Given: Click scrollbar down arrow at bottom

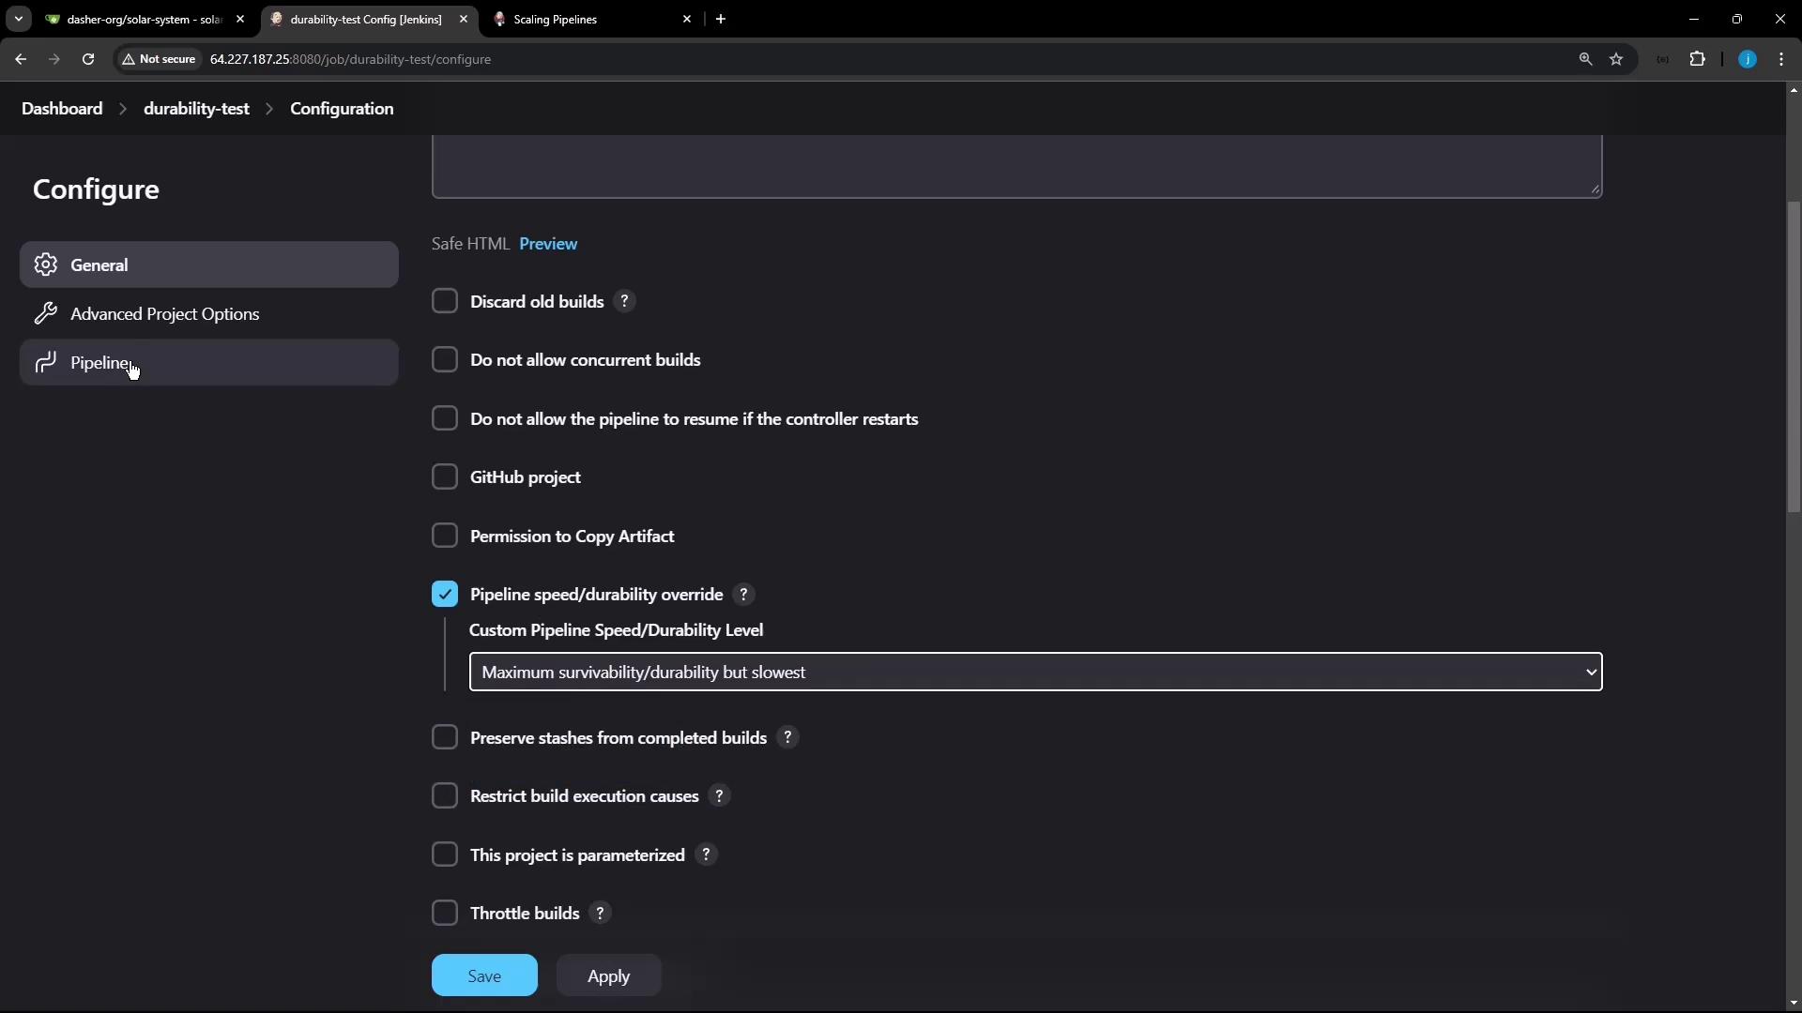Looking at the screenshot, I should click(x=1794, y=1003).
